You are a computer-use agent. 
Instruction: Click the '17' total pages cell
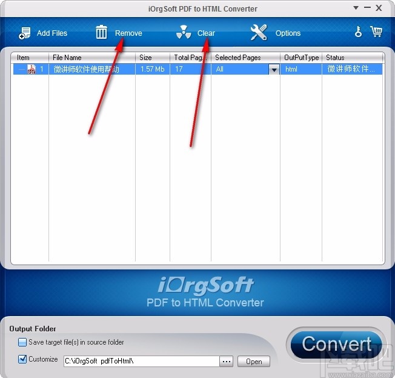click(x=179, y=69)
